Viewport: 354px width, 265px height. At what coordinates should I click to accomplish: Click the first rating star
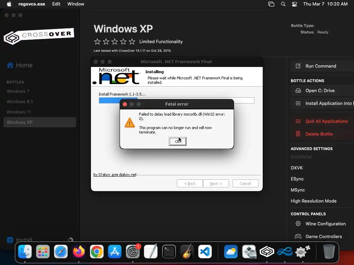(x=97, y=41)
